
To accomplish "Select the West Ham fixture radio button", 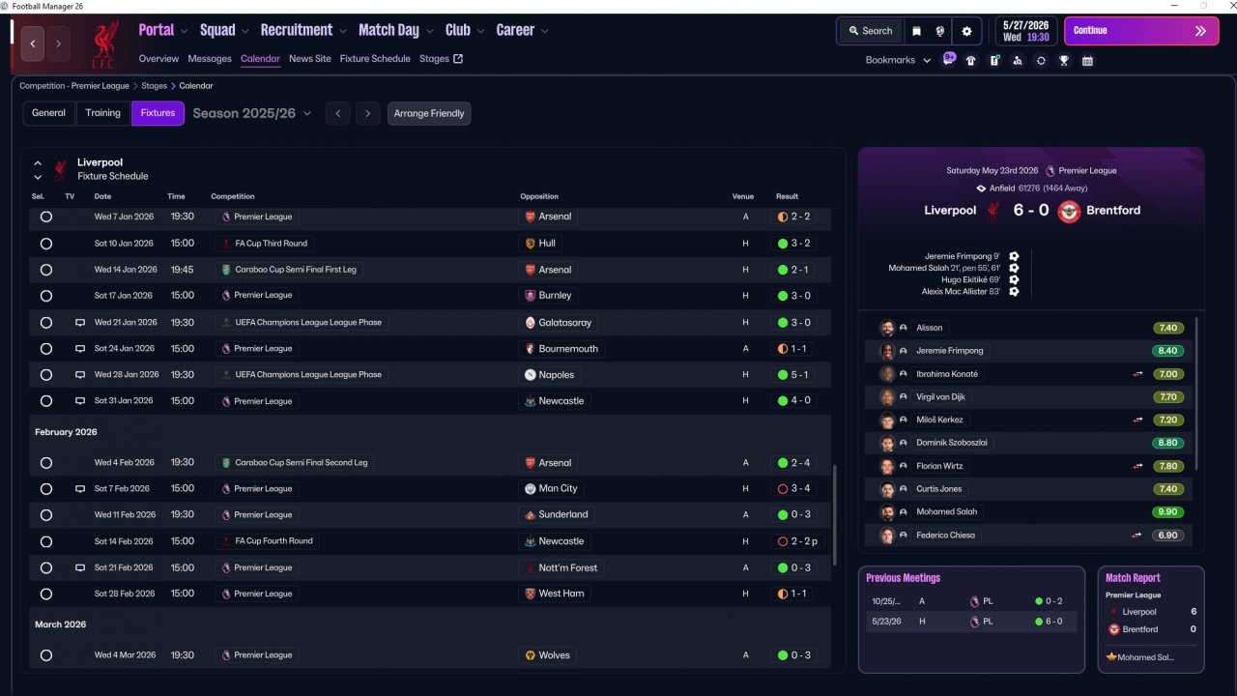I will (45, 594).
